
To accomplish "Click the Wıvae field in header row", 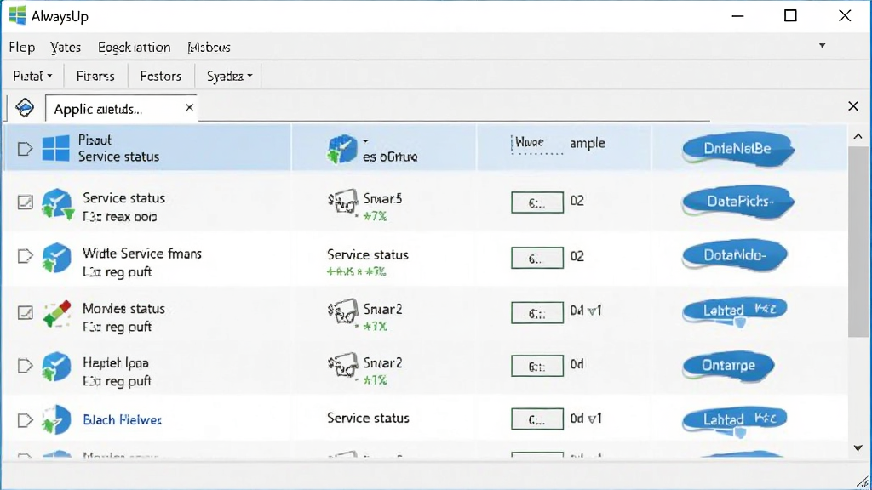I will click(x=536, y=145).
